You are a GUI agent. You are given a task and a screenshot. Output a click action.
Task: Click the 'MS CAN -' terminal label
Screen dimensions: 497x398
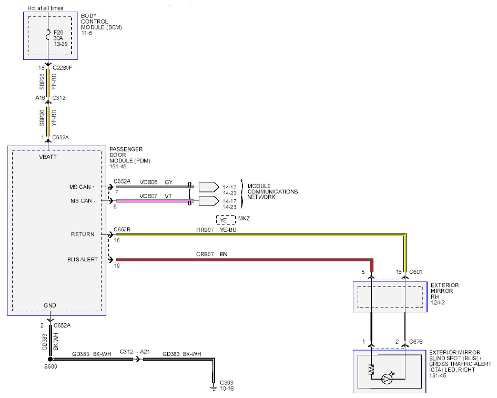coord(83,201)
